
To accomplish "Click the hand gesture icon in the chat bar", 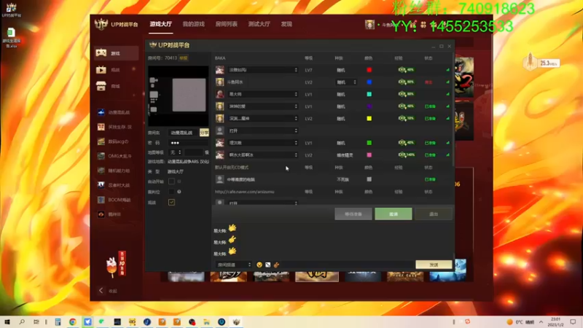I will click(x=276, y=265).
